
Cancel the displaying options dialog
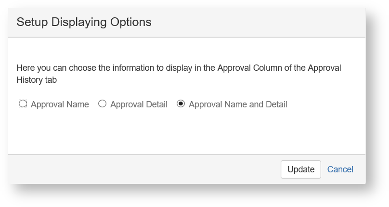(x=340, y=169)
